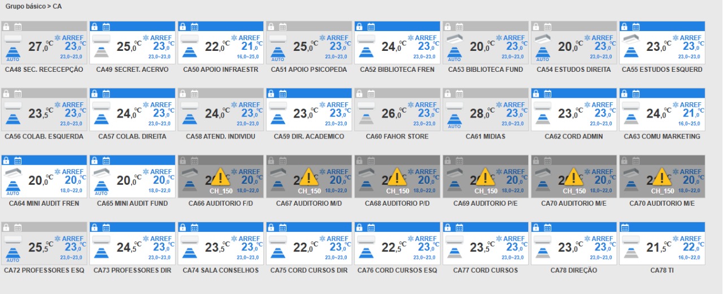
Task: Select the CA75 CORD CURSOS DIR tile
Action: 309,249
